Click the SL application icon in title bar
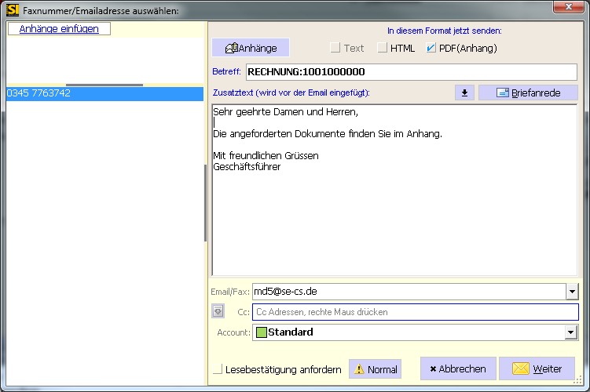Screen dimensions: 590x392 13,9
